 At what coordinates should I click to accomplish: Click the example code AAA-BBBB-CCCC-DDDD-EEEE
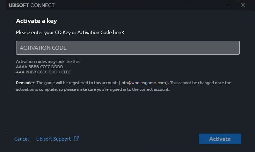(43, 72)
